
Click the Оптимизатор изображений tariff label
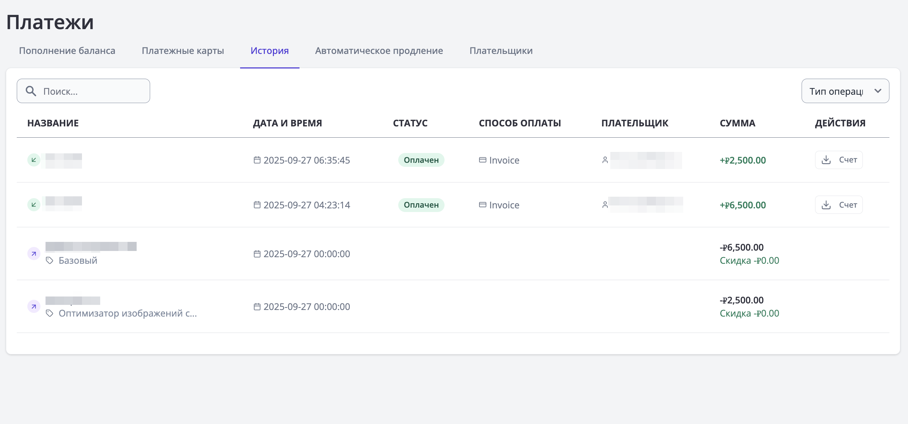(x=128, y=313)
